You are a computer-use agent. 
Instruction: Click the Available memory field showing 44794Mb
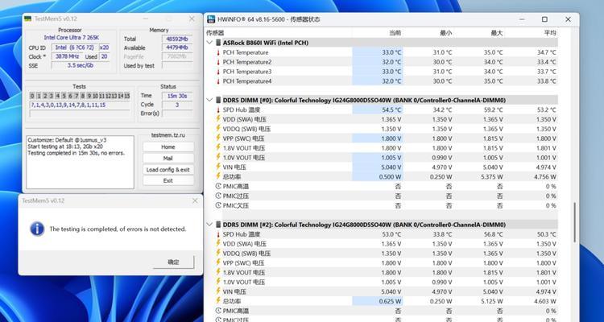pyautogui.click(x=177, y=47)
